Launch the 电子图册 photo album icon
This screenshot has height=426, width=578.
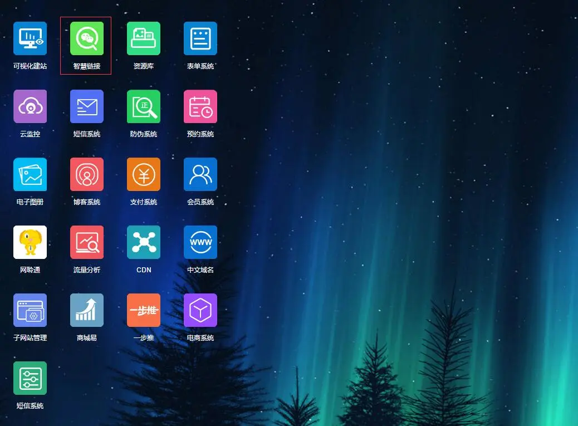pyautogui.click(x=30, y=175)
